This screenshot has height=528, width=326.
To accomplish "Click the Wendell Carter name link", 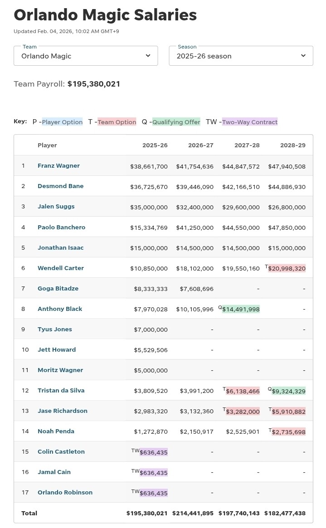I will [x=60, y=268].
